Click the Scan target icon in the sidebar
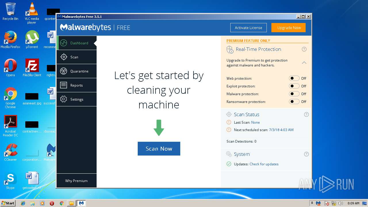Screen dimensions: 368x207 pyautogui.click(x=64, y=57)
